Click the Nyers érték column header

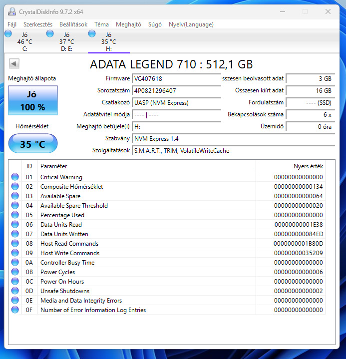291,166
